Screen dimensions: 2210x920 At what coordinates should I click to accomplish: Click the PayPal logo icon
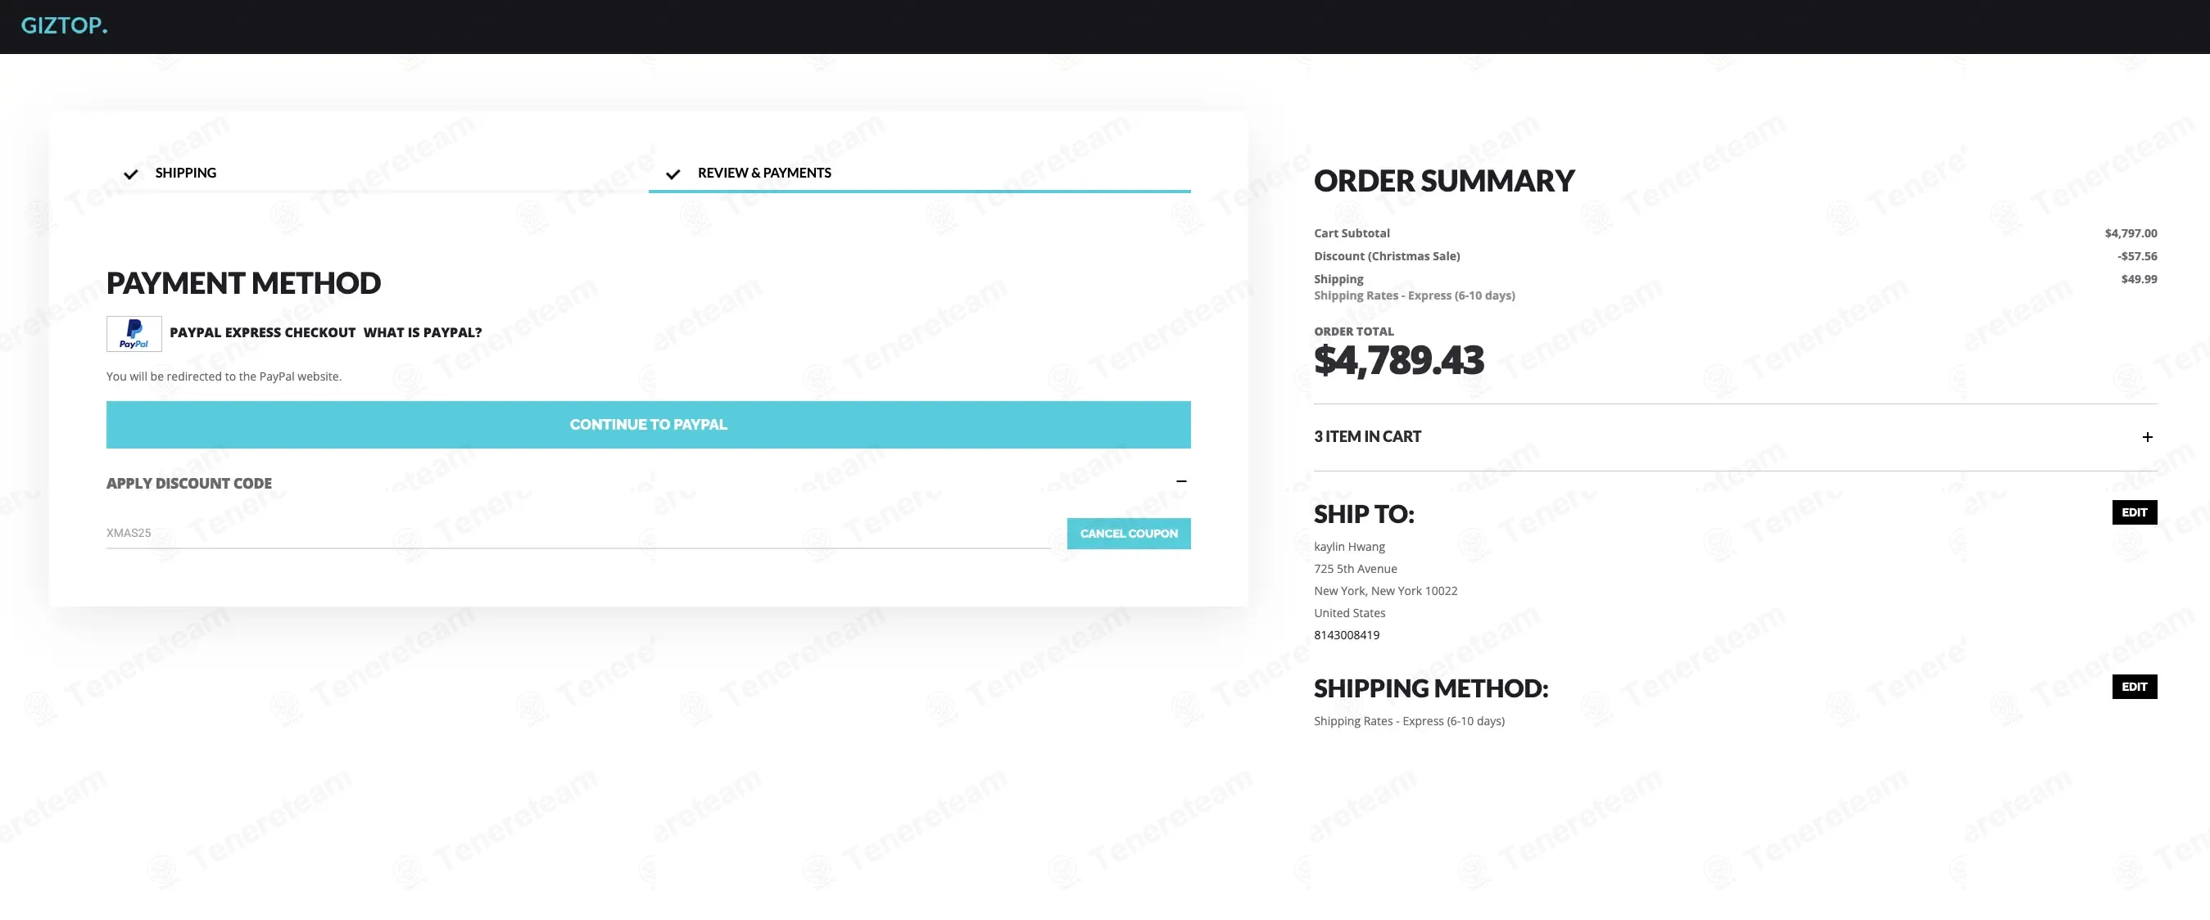(x=134, y=333)
